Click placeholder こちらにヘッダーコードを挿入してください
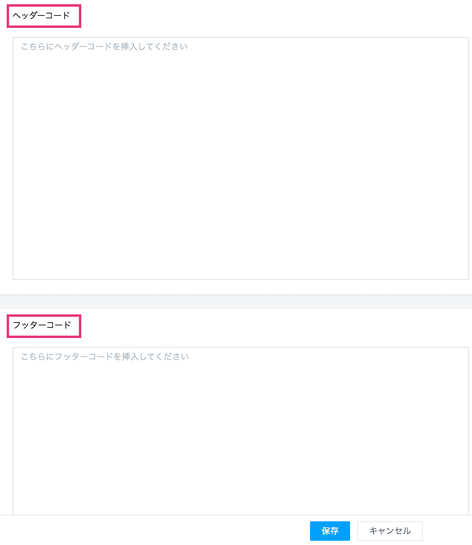This screenshot has height=545, width=472. tap(104, 47)
